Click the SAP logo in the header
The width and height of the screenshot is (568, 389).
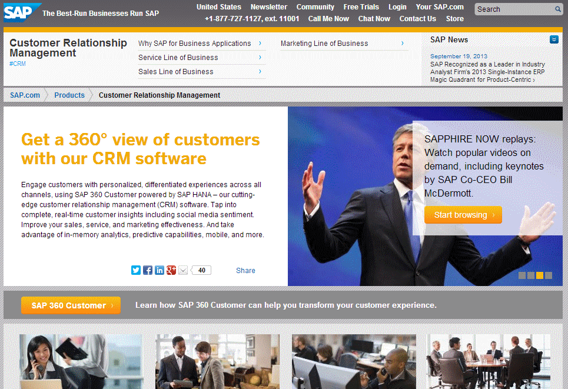pyautogui.click(x=21, y=12)
